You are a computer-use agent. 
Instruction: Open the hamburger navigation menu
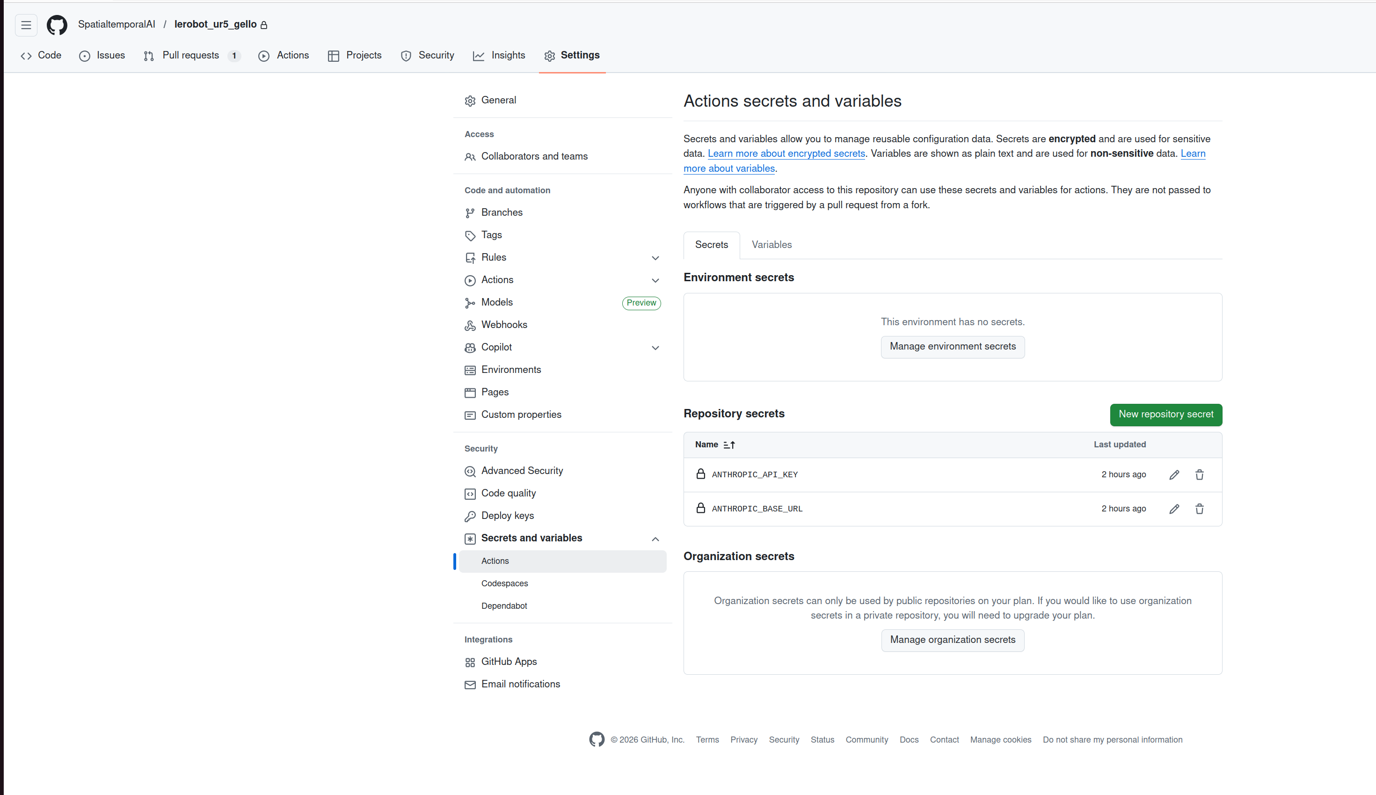(x=26, y=25)
